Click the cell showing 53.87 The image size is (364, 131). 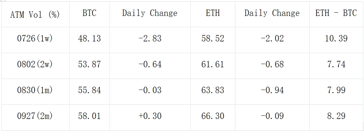pyautogui.click(x=90, y=66)
